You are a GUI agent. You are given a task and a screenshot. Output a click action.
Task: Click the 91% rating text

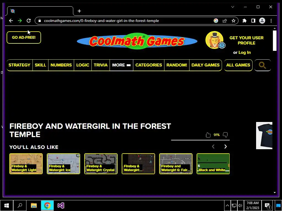pos(216,135)
